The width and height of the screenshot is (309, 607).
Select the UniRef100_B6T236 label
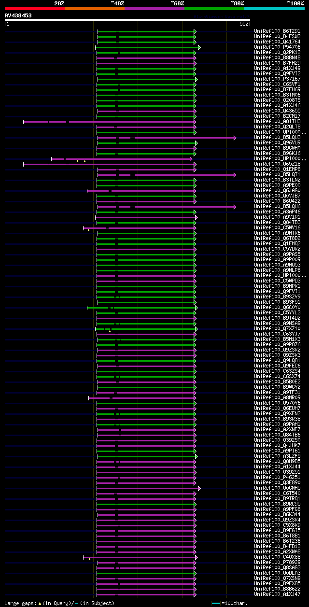tap(277, 541)
